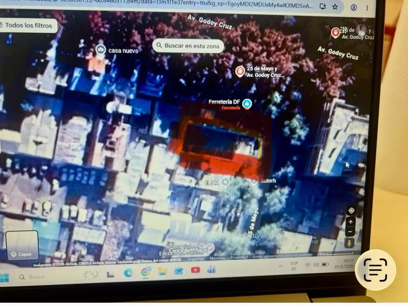Open the Capas layers thumbnail
Viewport: 408px width, 306px height.
click(22, 245)
